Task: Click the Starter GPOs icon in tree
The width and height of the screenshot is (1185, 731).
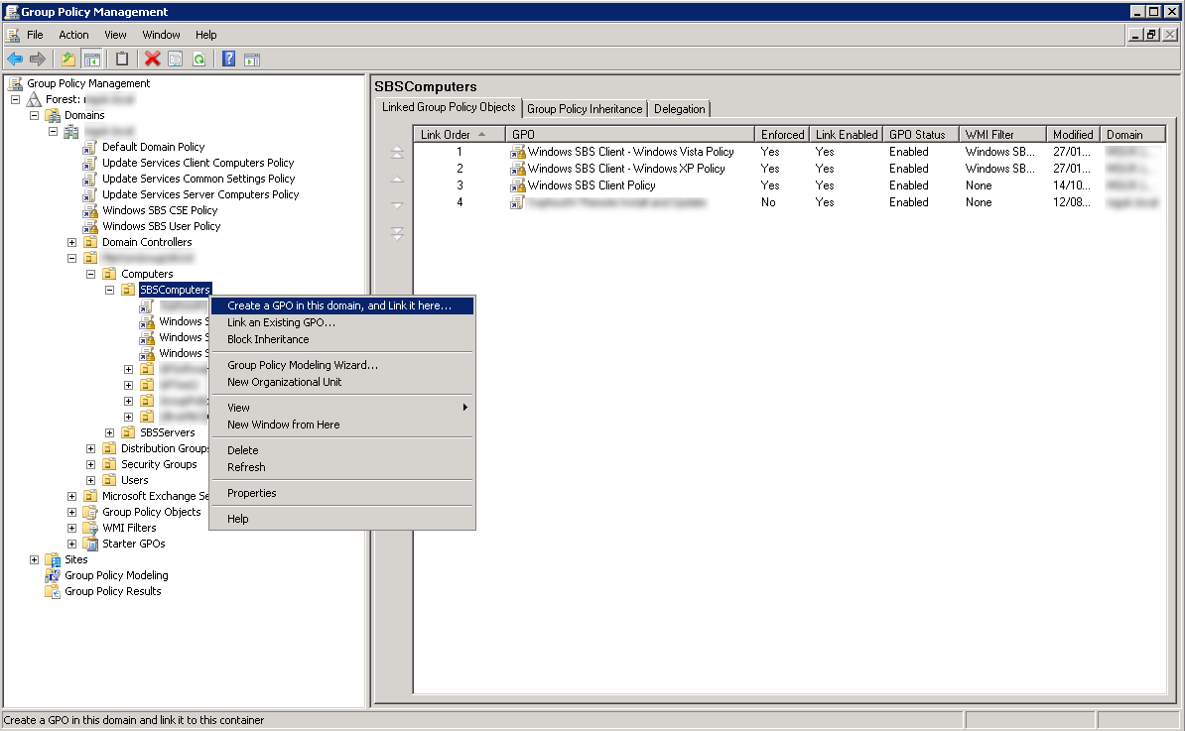Action: click(x=90, y=544)
